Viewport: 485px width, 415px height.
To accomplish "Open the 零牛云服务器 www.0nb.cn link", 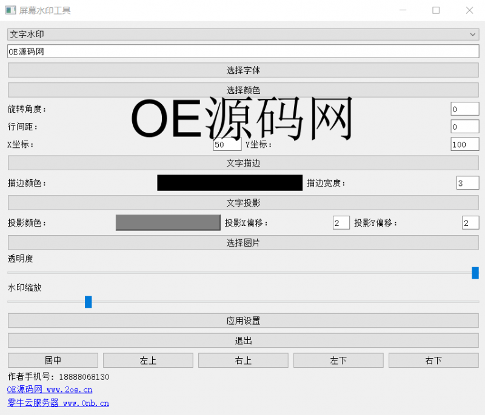I will coord(58,403).
